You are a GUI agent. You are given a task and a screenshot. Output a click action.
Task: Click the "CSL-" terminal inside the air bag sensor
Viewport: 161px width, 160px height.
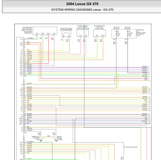click(37, 33)
